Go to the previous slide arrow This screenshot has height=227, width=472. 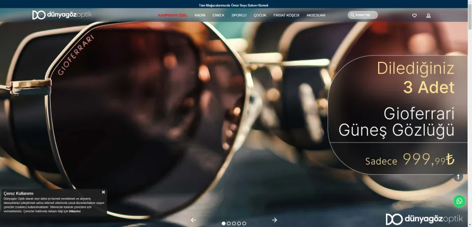(193, 220)
